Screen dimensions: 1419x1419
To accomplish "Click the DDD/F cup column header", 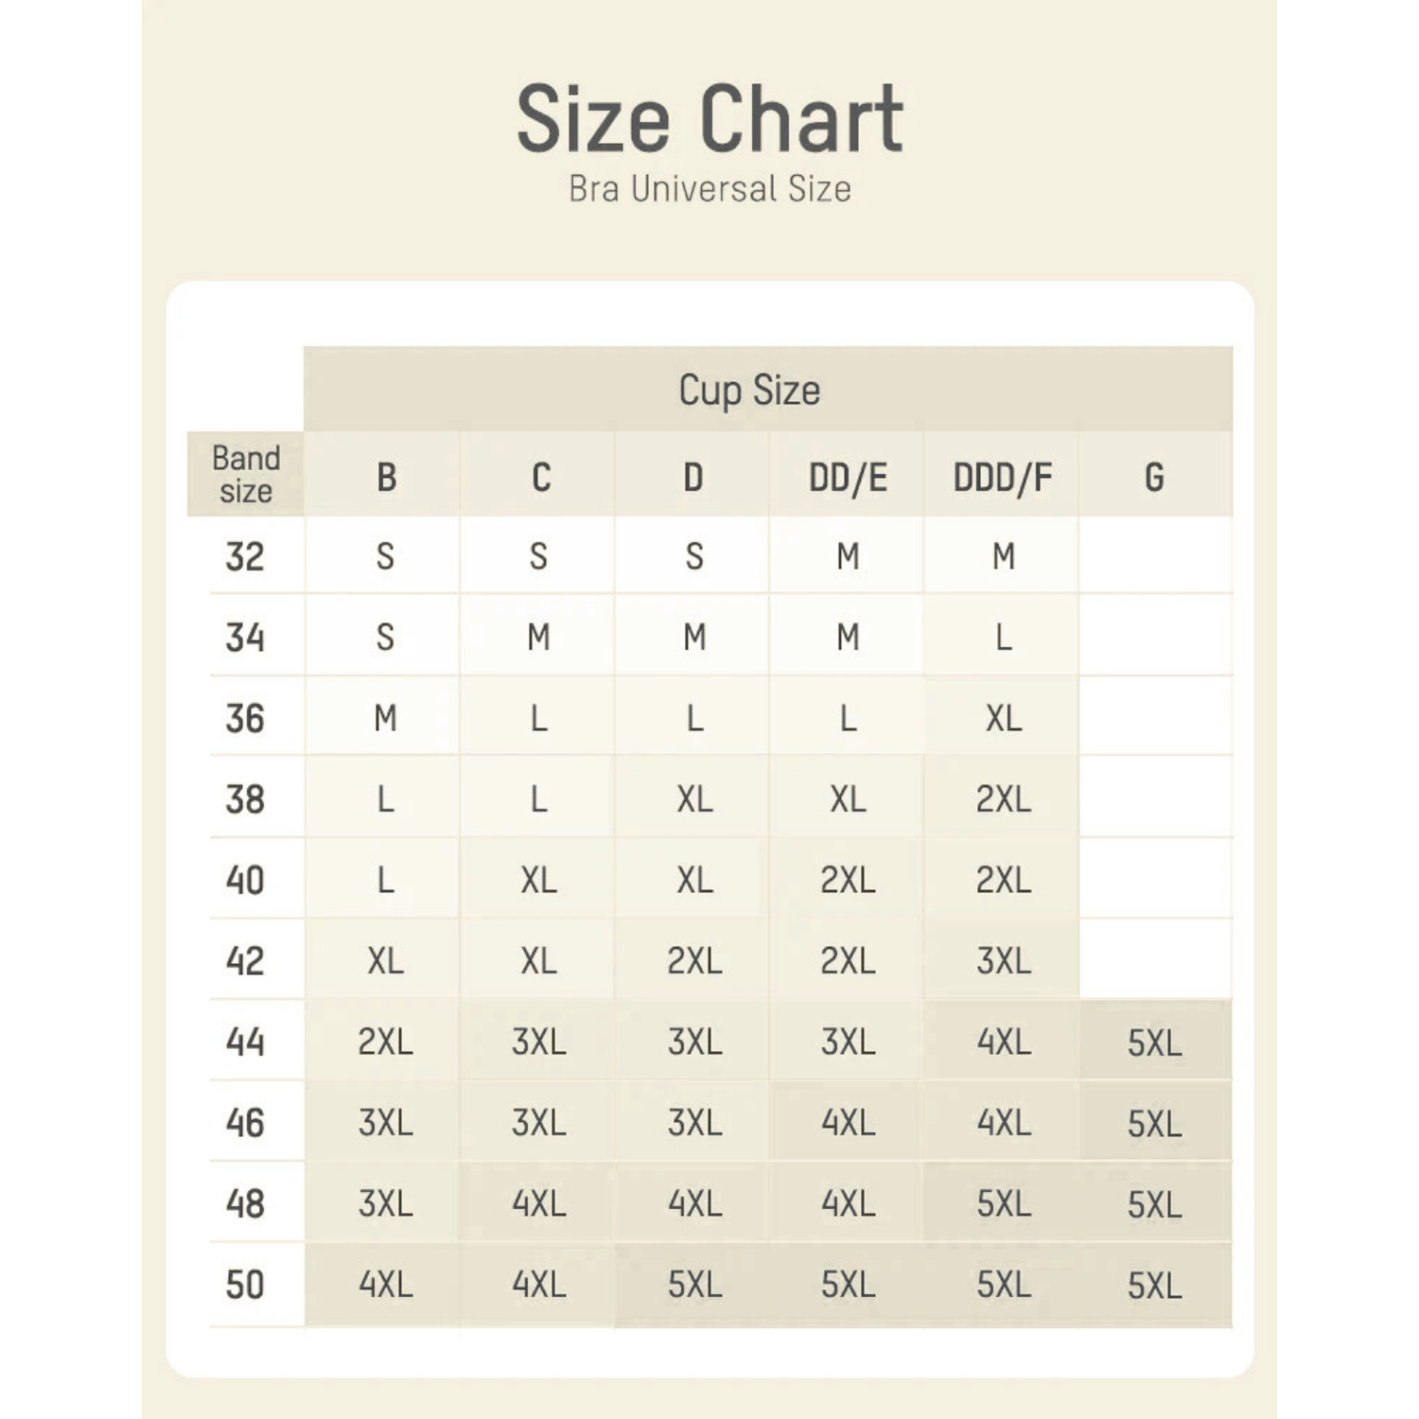I will tap(1003, 478).
